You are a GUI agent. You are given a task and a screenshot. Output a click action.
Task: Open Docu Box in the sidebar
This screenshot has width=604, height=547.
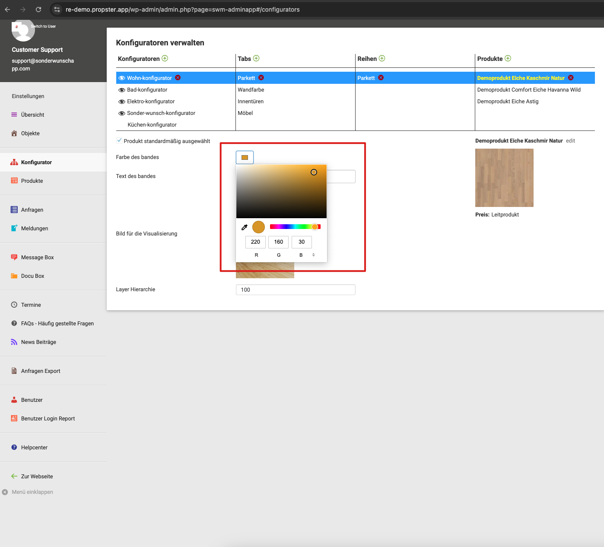[33, 276]
